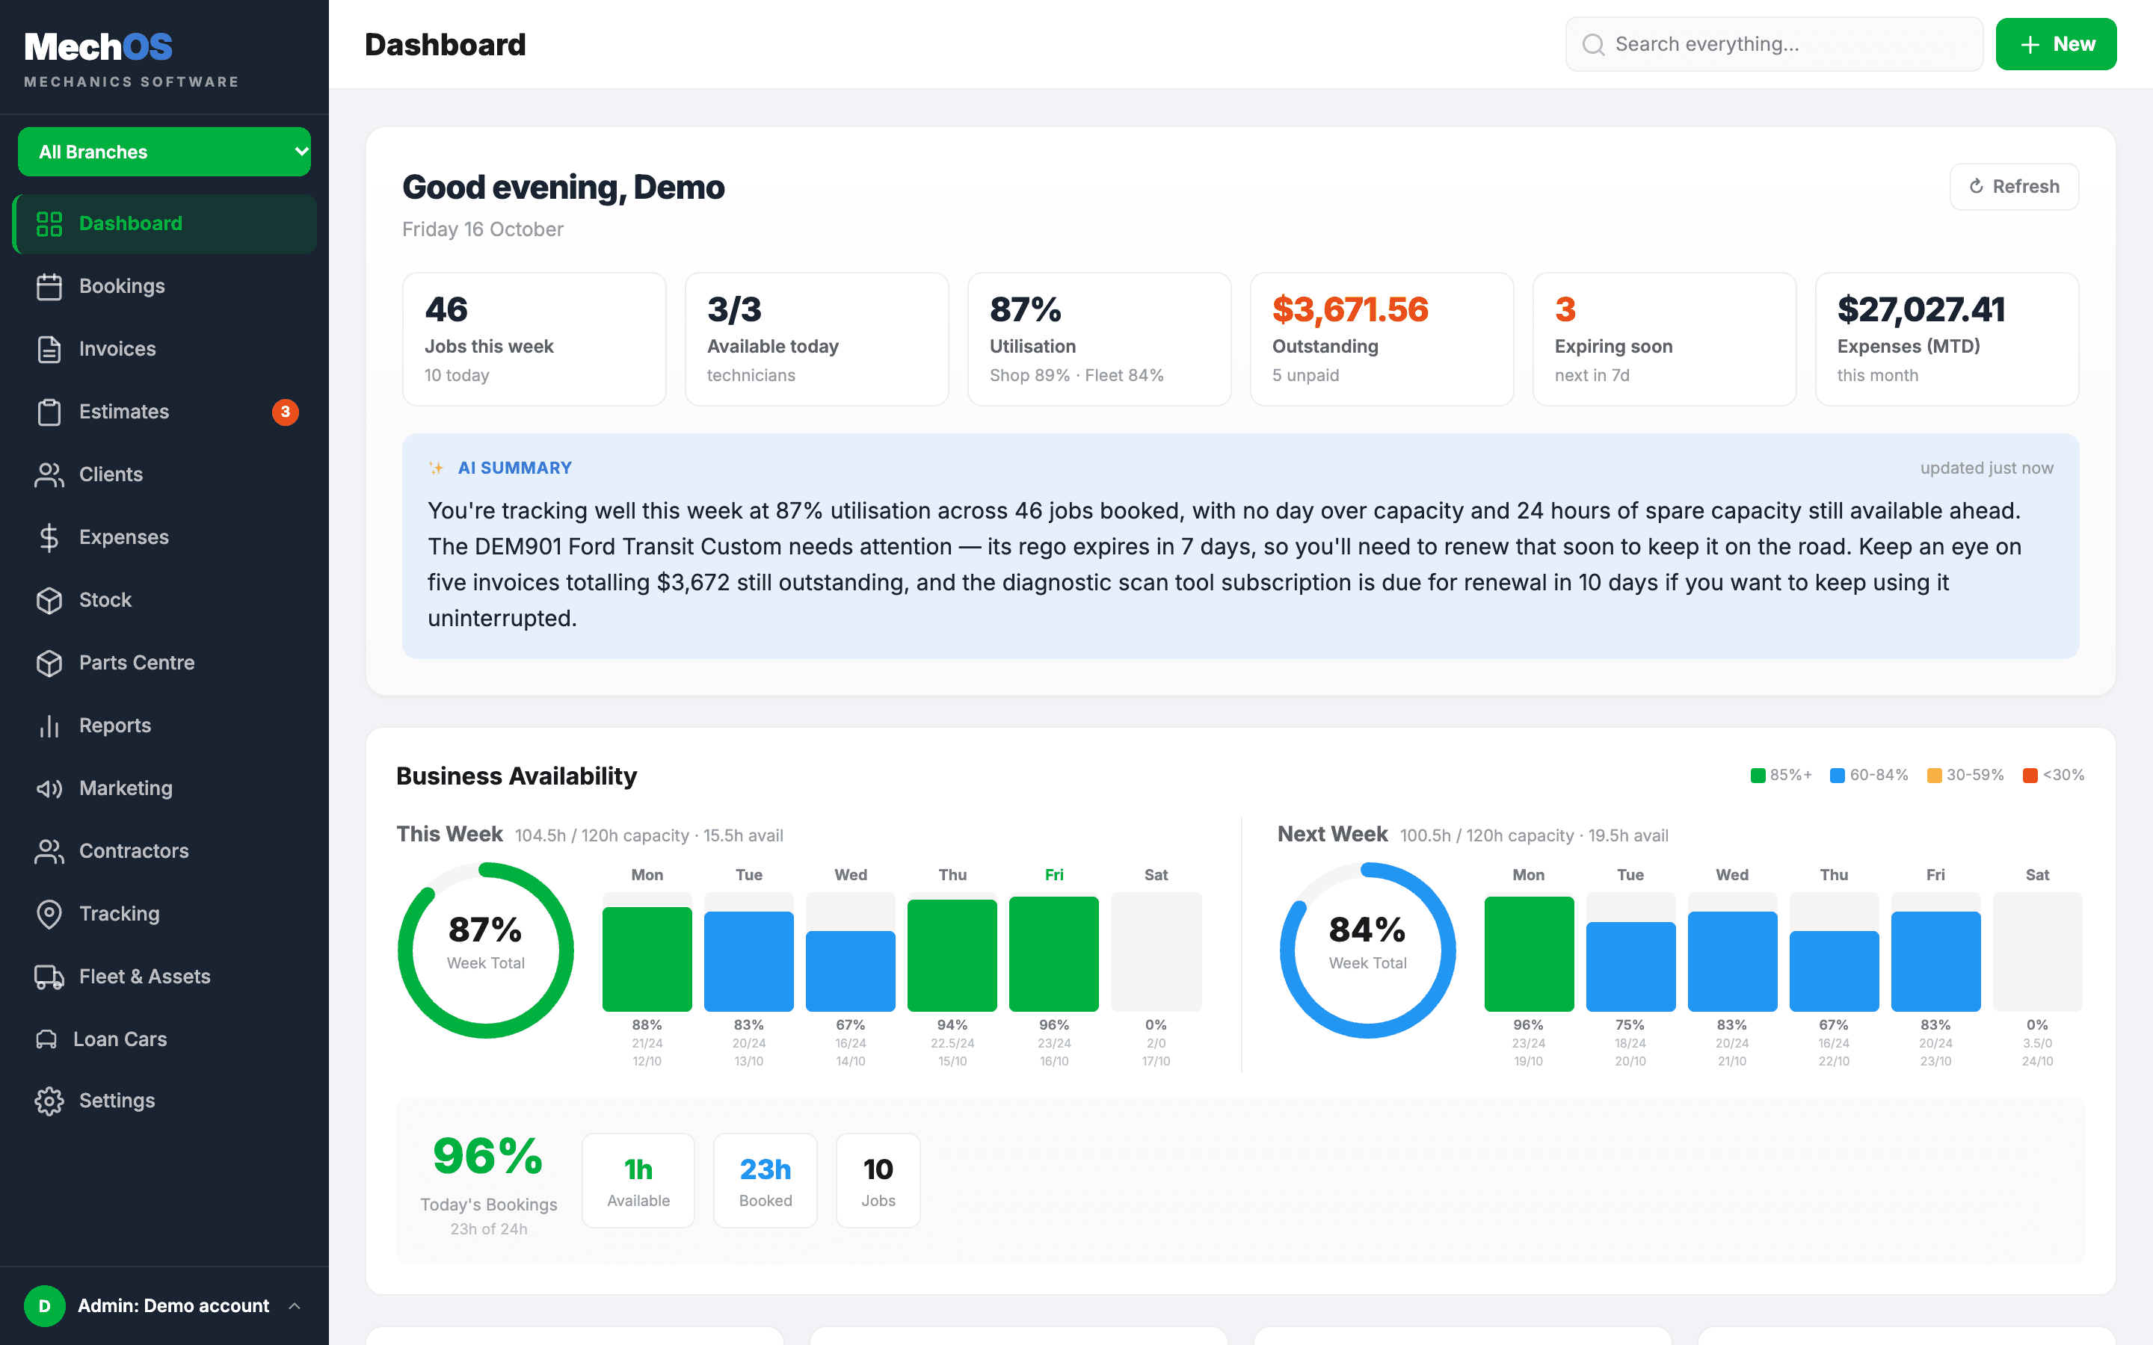Click the search magnifier icon
The width and height of the screenshot is (2153, 1345).
pyautogui.click(x=1593, y=45)
